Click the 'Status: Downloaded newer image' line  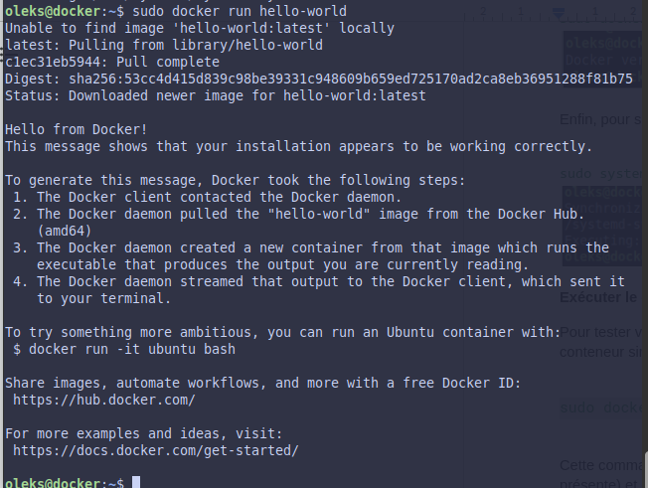pos(216,95)
